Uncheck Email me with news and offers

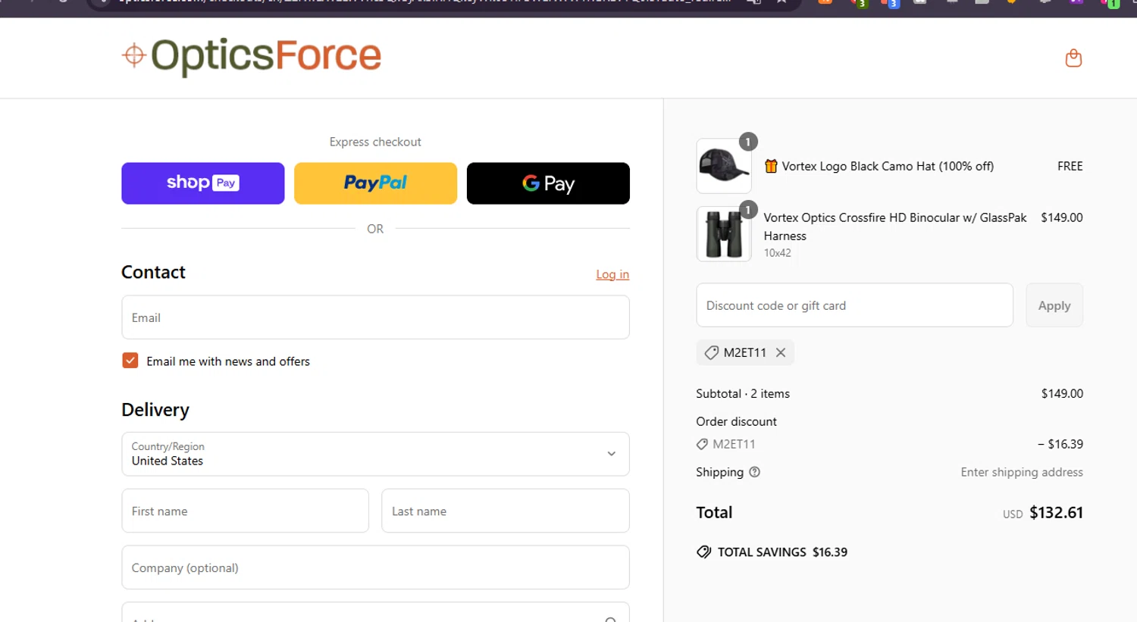pyautogui.click(x=130, y=361)
